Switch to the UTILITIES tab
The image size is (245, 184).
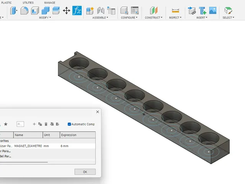tap(28, 3)
